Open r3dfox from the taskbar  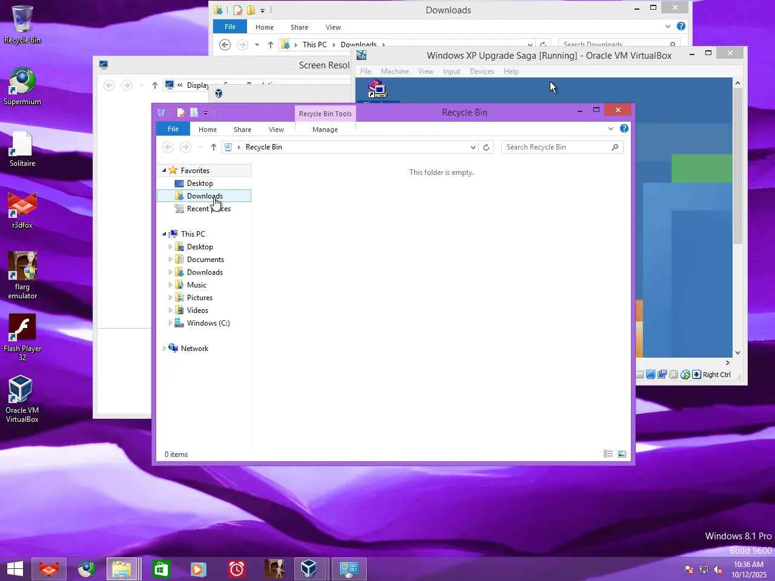tap(49, 569)
